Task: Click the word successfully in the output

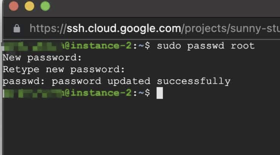Action: pyautogui.click(x=194, y=82)
